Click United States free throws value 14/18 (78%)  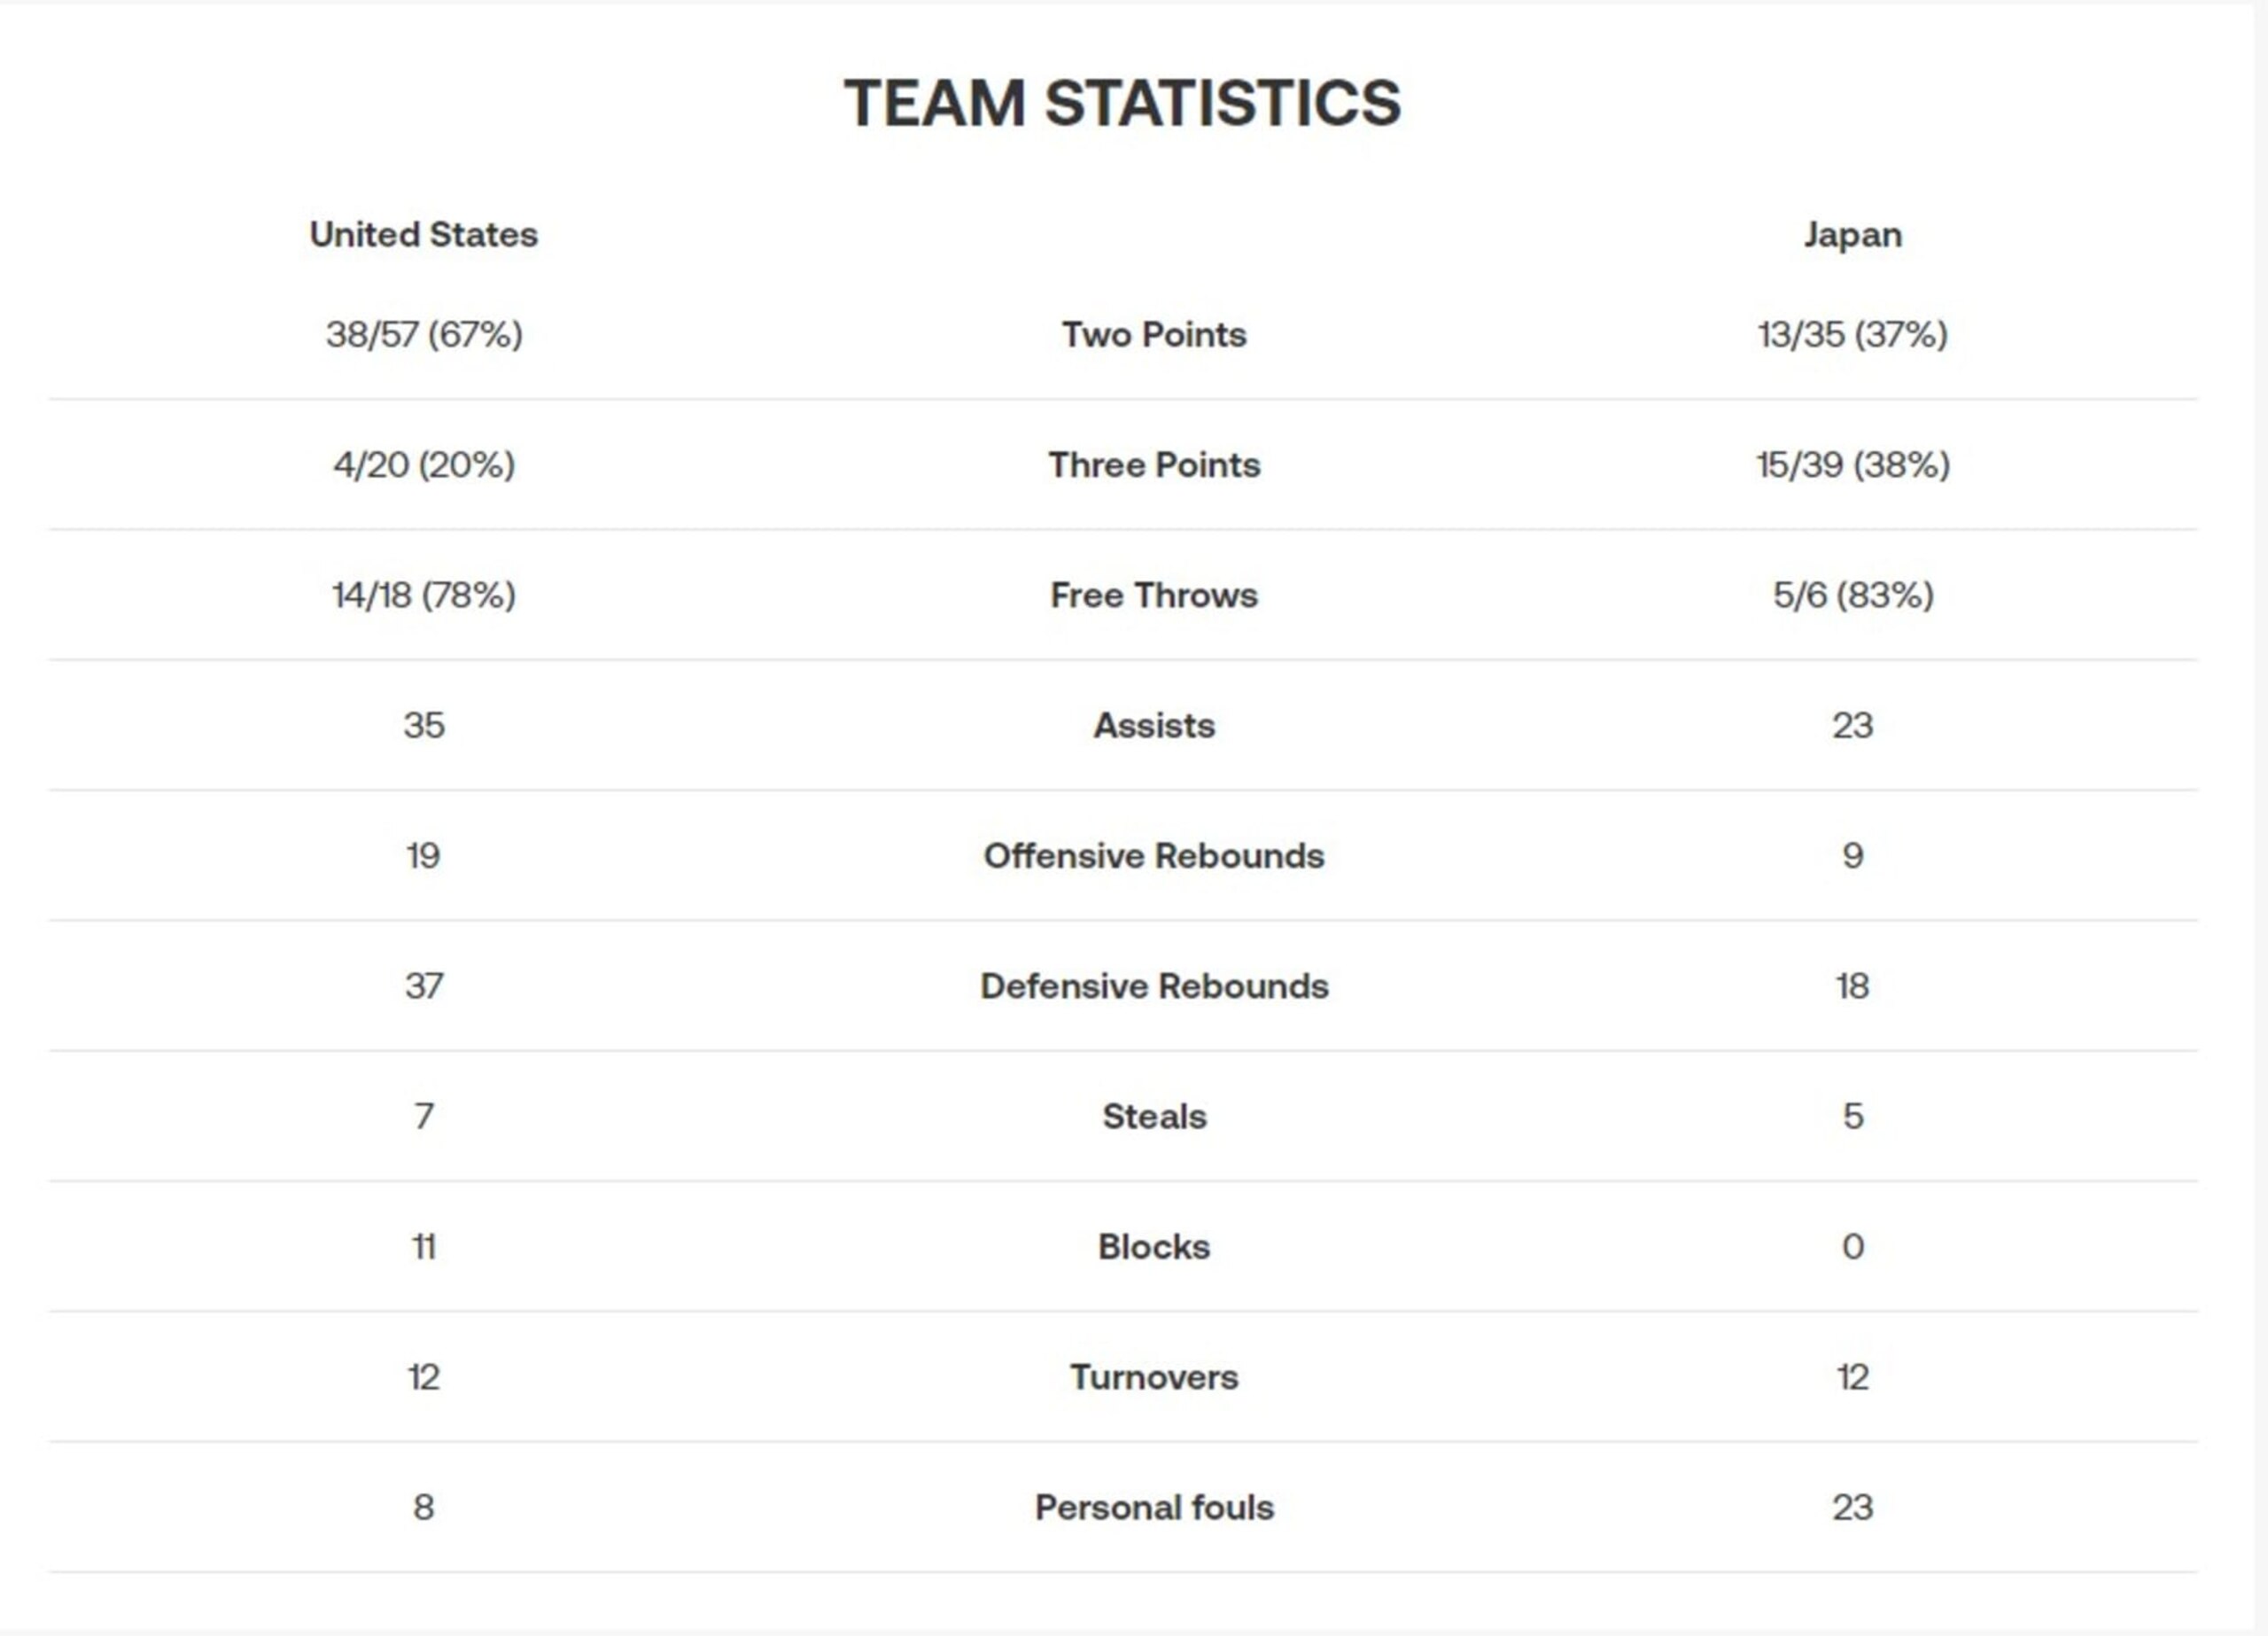[x=424, y=596]
